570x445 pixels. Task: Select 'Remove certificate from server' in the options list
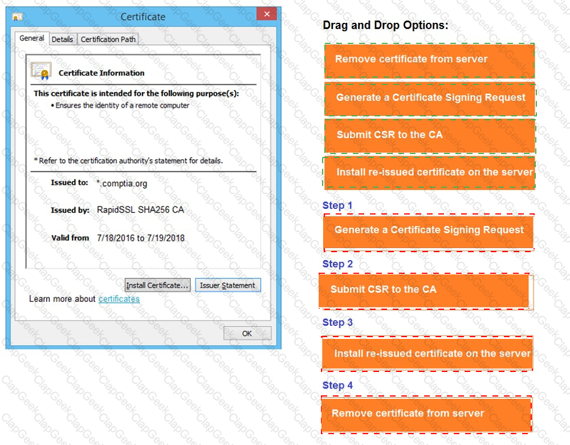pos(429,60)
